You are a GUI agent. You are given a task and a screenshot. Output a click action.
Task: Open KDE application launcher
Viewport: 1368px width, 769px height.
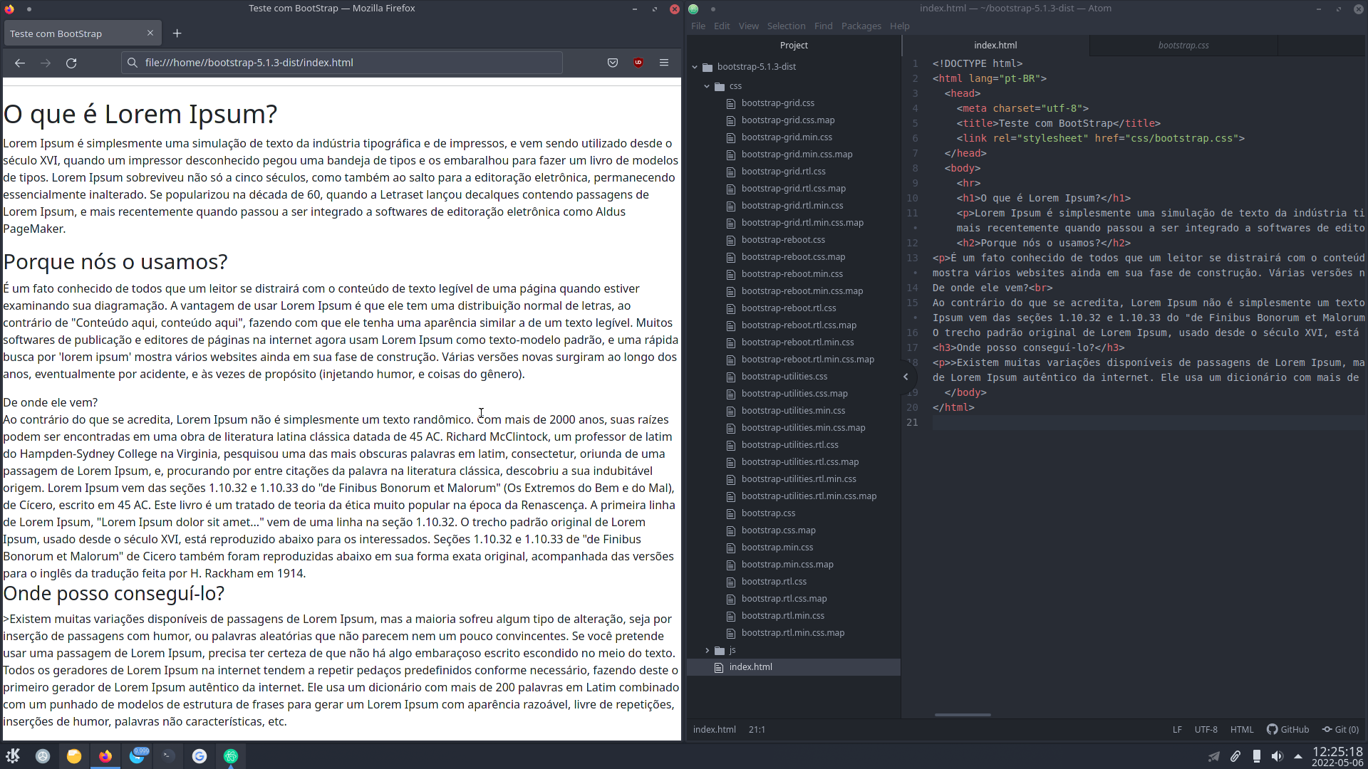pos(13,756)
